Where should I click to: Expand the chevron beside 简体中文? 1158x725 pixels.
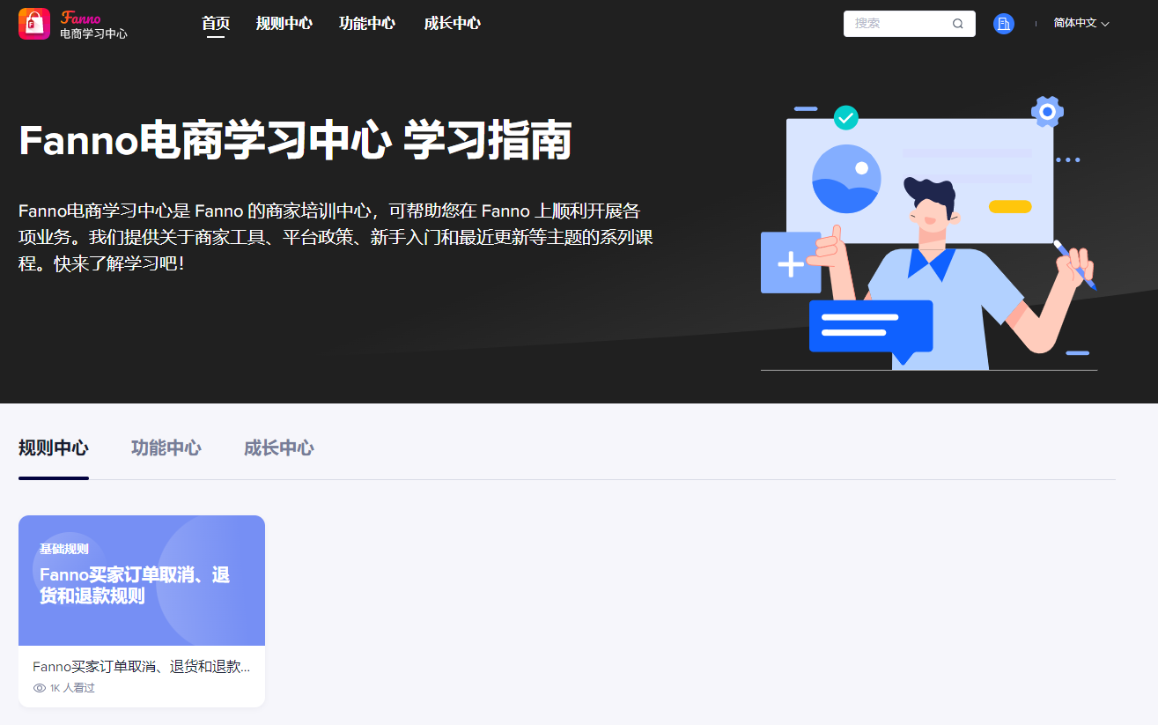1104,24
